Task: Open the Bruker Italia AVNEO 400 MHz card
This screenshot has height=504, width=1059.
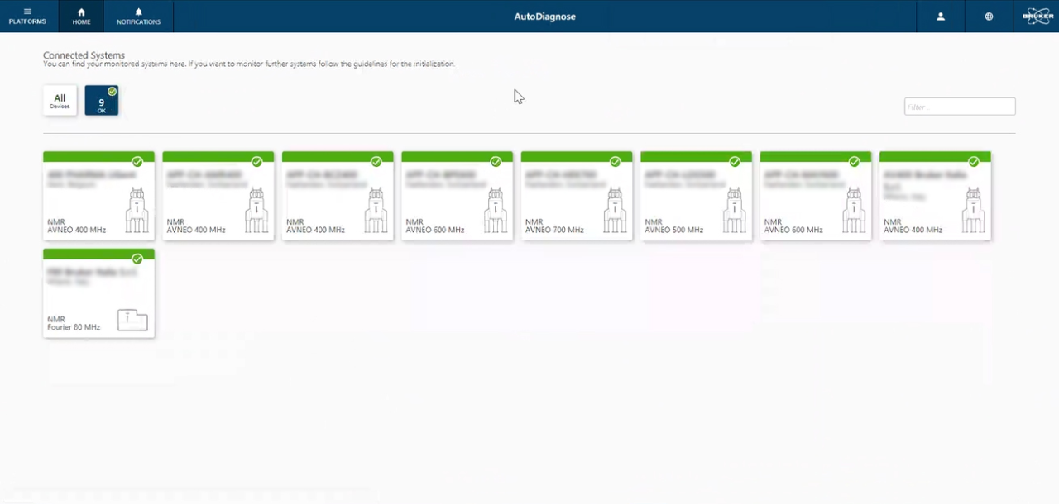Action: (935, 198)
